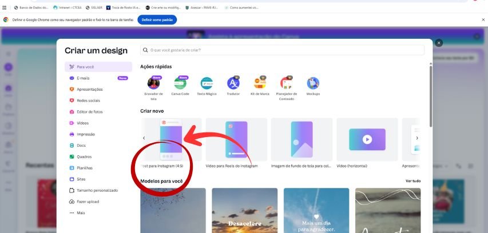Choose the Vídeo (horizontal) design thumbnail
488x233 pixels.
click(x=367, y=139)
